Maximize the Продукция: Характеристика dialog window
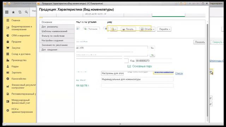Viewport: 226px width, 127px height. 203,4
